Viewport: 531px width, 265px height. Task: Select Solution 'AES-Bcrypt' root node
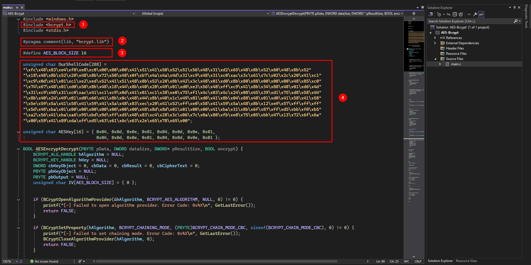[462, 27]
